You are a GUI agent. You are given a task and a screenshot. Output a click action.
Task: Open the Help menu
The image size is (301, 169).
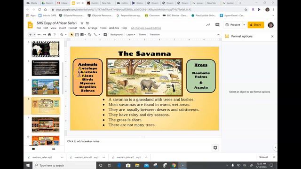[x=124, y=28]
